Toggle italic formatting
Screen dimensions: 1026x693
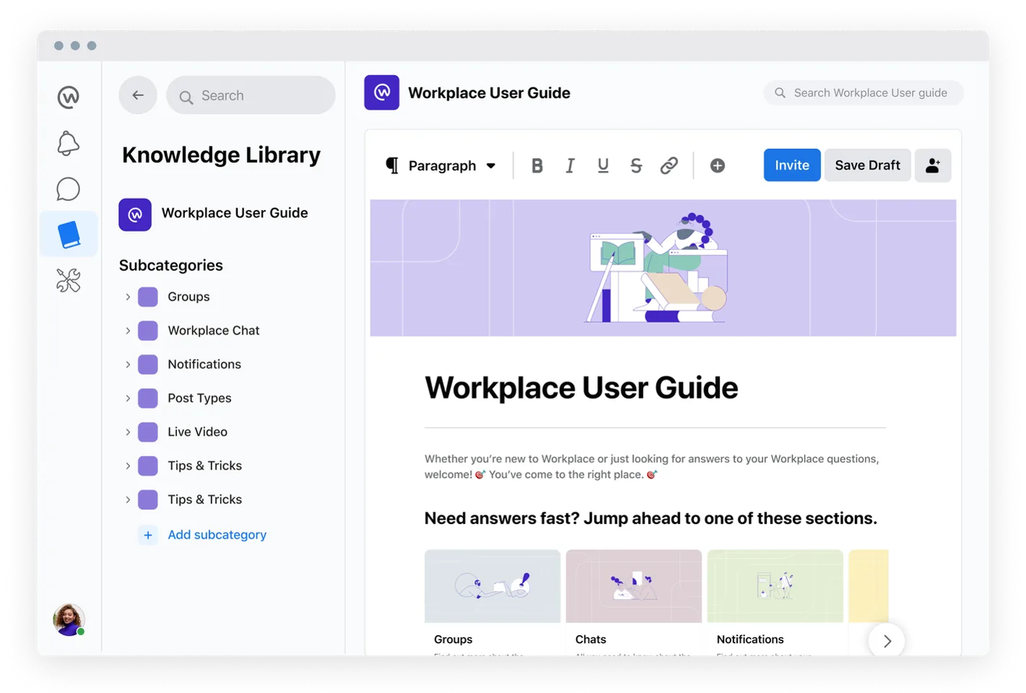pos(570,165)
